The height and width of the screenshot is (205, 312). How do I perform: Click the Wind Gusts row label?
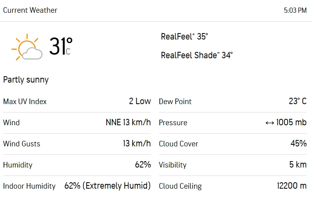pyautogui.click(x=22, y=144)
